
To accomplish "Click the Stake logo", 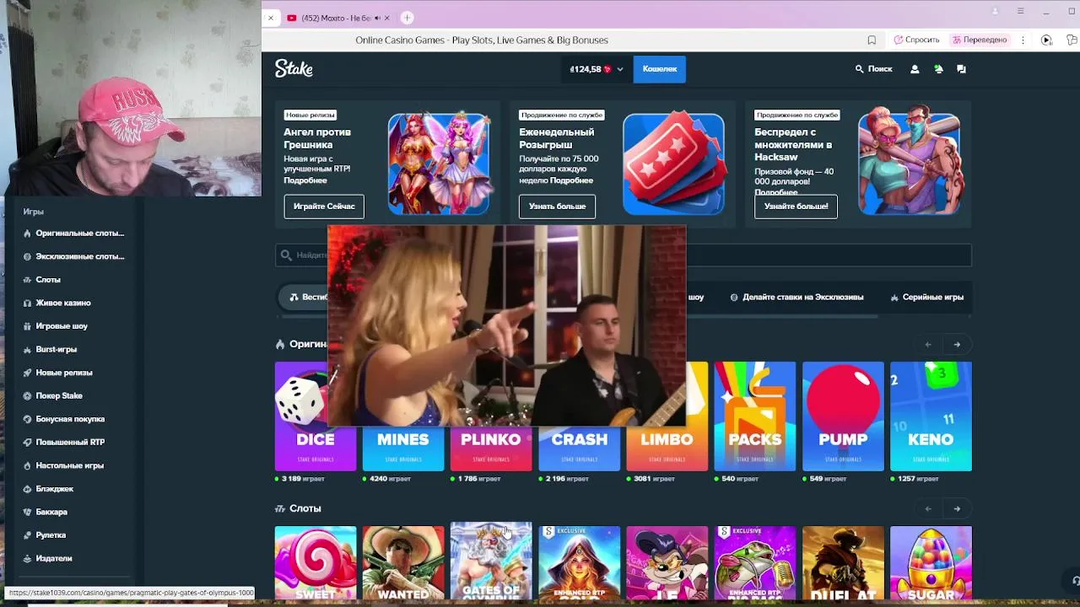I will coord(294,69).
